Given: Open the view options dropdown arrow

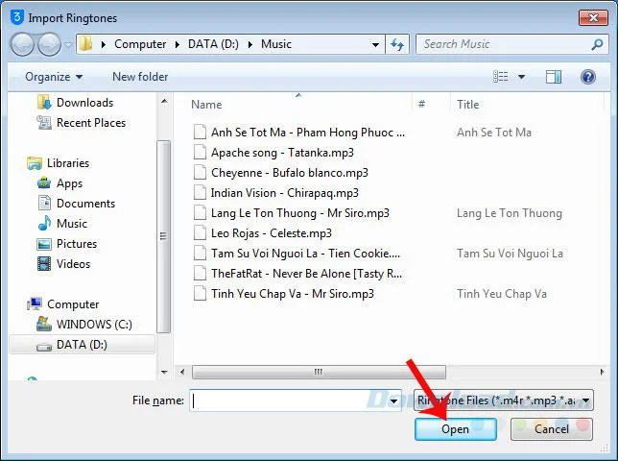Looking at the screenshot, I should click(x=521, y=77).
